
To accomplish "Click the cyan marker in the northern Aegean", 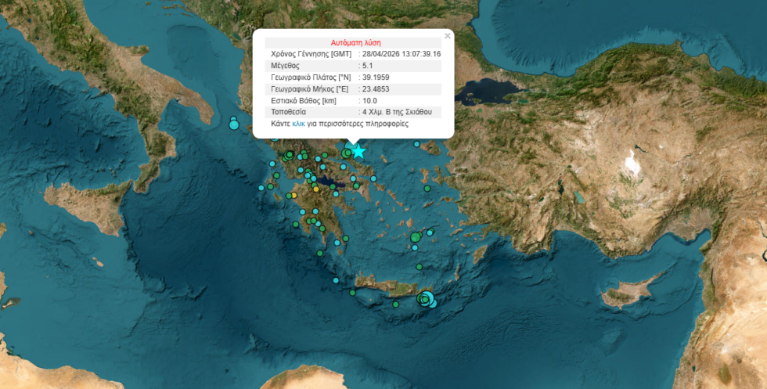I will pyautogui.click(x=416, y=145).
